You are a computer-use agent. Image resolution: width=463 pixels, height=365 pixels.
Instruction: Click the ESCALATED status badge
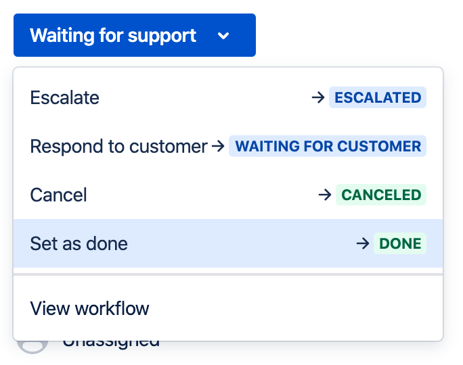tap(378, 97)
